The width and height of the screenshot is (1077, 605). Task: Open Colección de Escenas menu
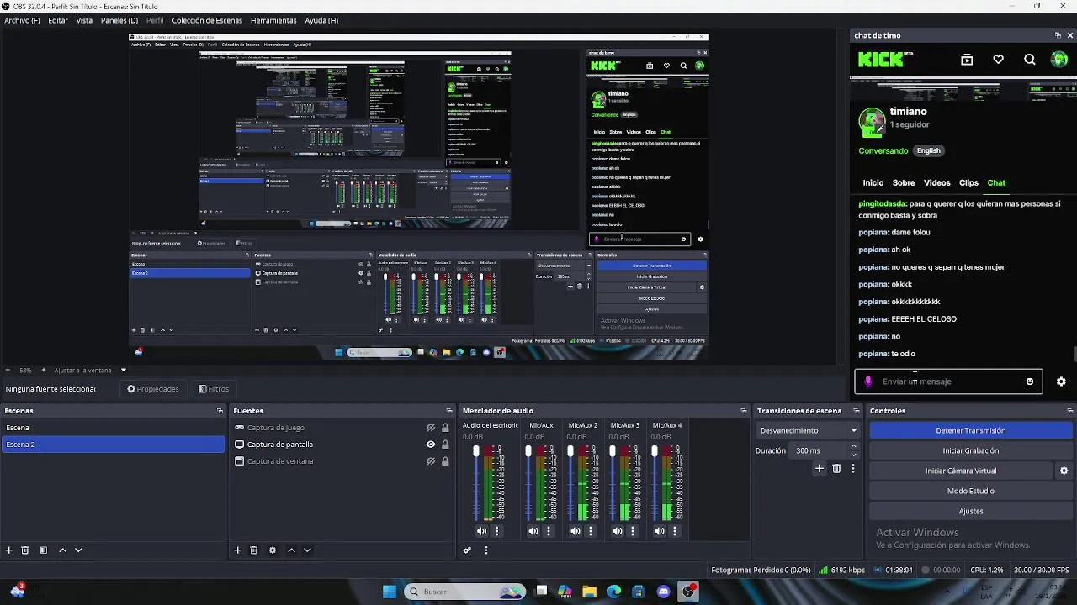tap(207, 20)
